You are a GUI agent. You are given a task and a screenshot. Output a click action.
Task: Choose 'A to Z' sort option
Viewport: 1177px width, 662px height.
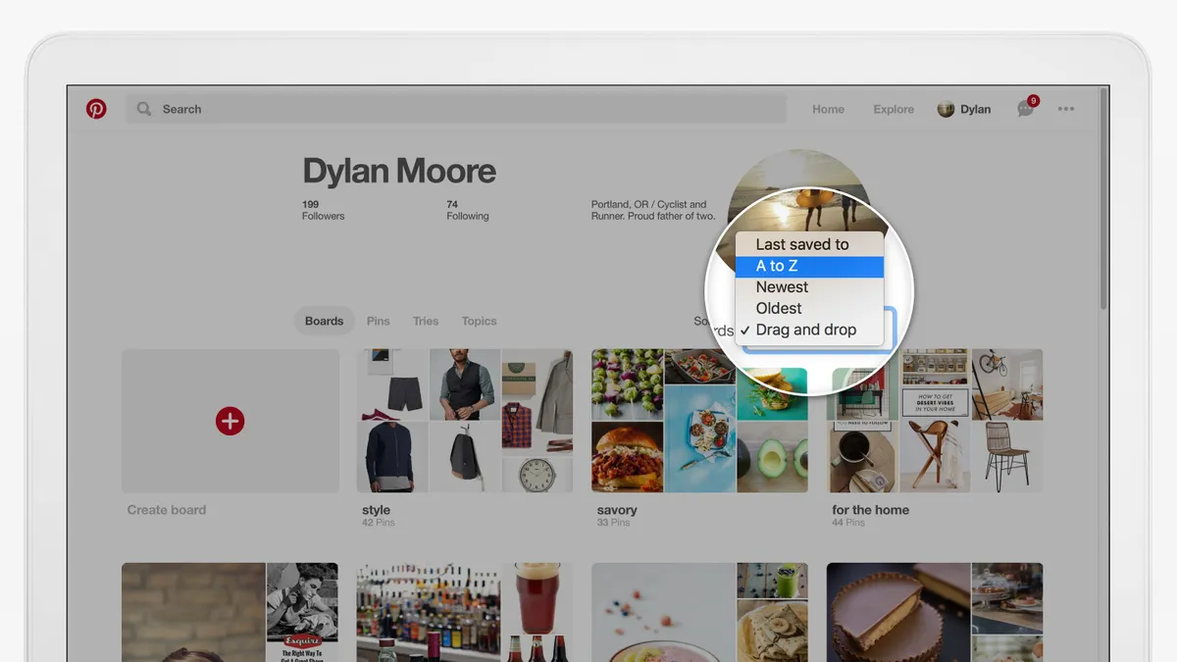810,266
